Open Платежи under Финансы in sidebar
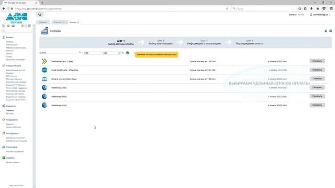Screen dimensions: 335x188 [10, 111]
